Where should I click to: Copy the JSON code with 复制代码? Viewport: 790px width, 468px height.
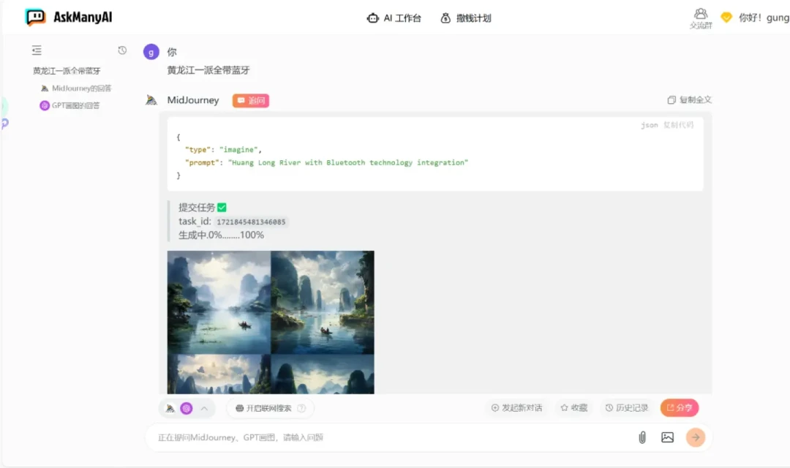677,125
